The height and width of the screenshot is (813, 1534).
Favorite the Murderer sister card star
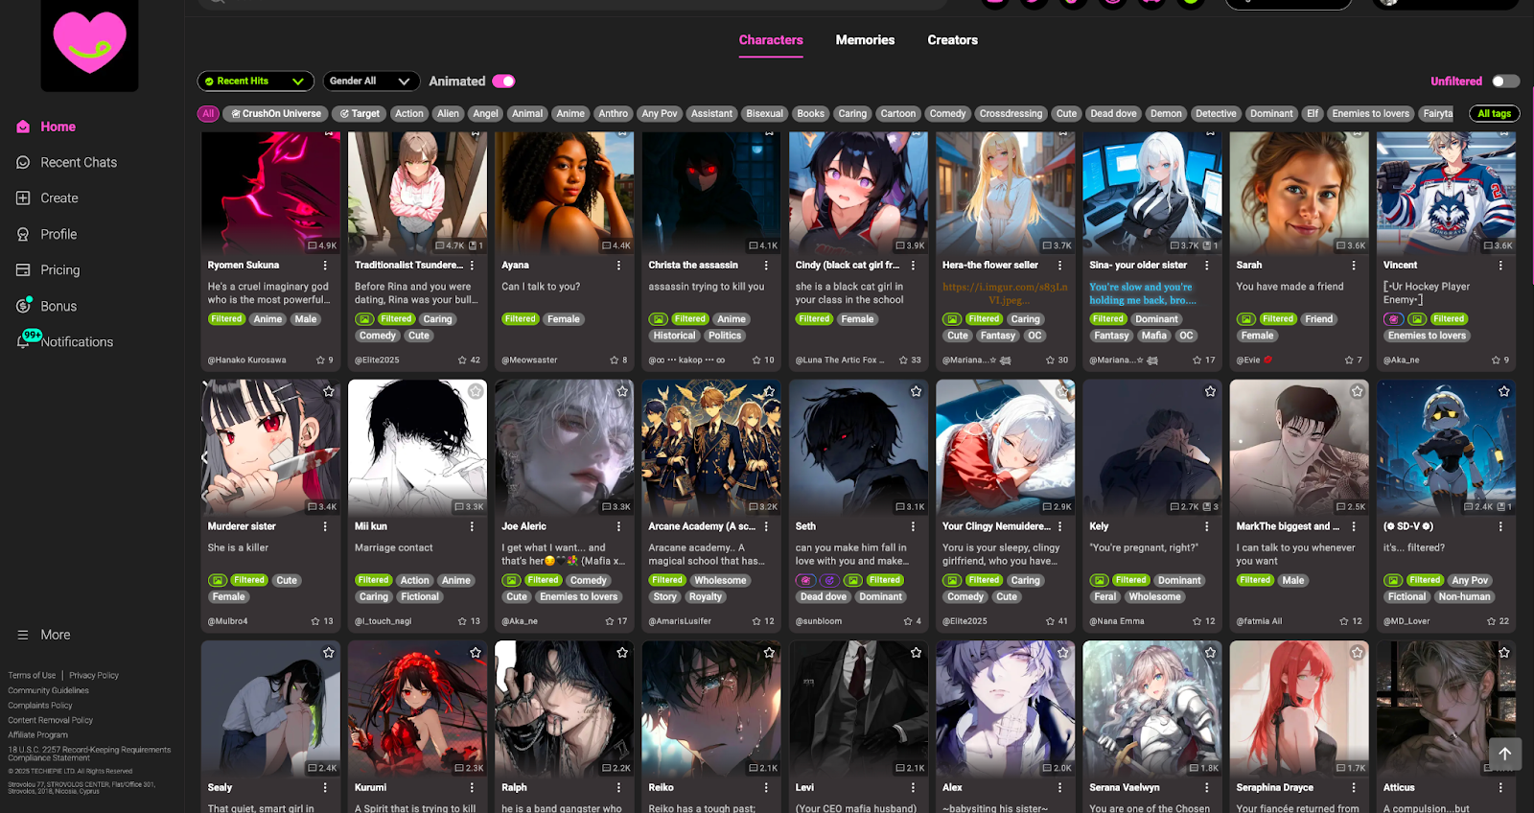coord(329,391)
